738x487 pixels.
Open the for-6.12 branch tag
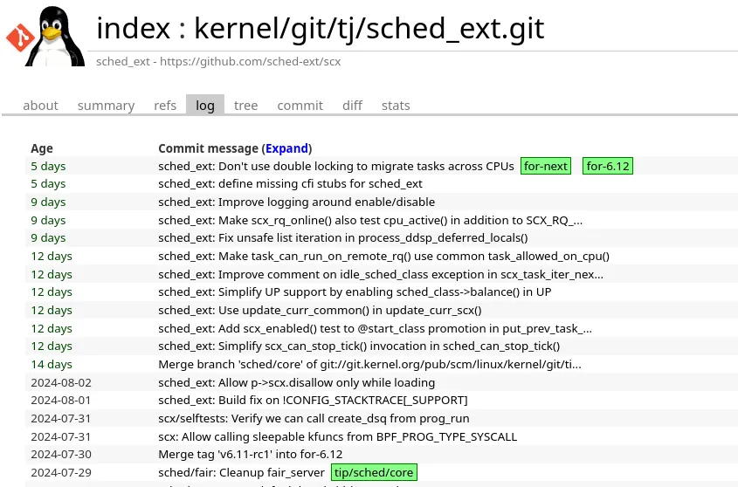click(x=608, y=166)
